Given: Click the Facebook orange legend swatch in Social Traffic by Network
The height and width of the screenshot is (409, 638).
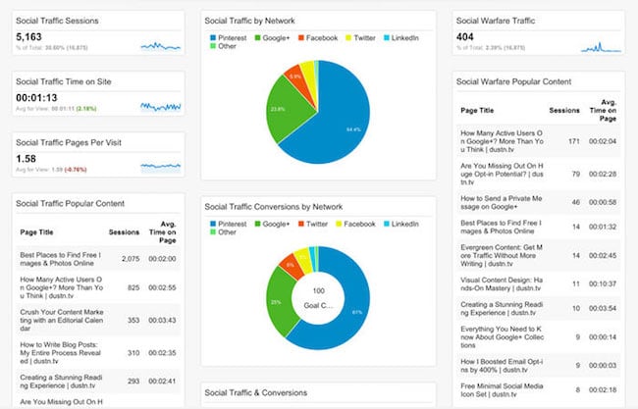Looking at the screenshot, I should pos(301,38).
